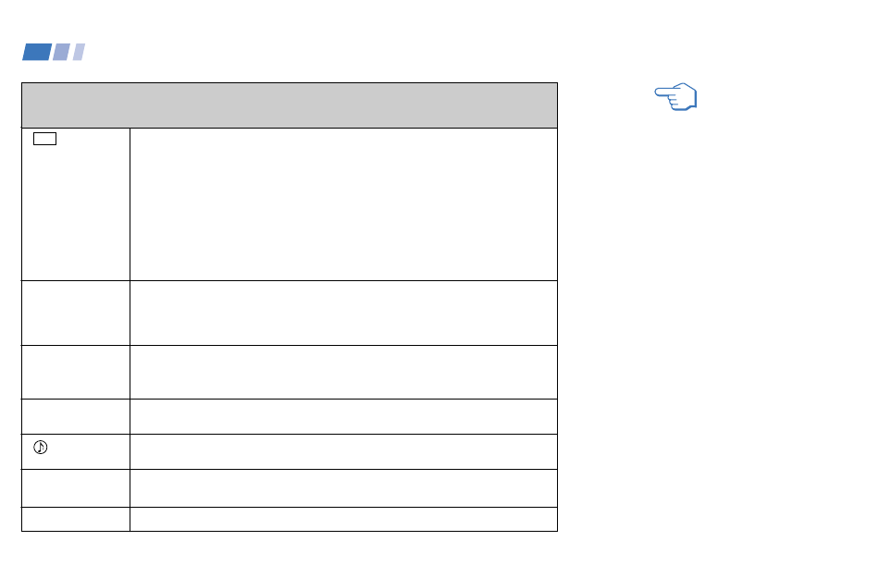Click the wide cell beside the small rectangle
Viewport: 879px width, 578px height.
[343, 204]
